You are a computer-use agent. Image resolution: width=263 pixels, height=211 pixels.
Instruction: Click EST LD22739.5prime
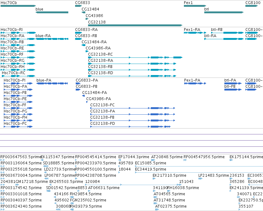[60, 169]
